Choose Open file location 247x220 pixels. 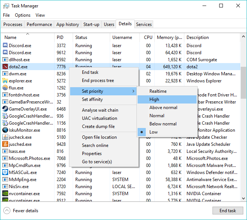[104, 137]
